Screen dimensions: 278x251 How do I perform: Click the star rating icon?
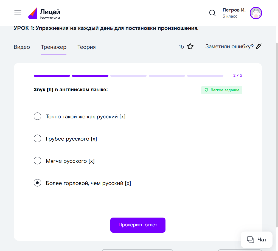(190, 47)
